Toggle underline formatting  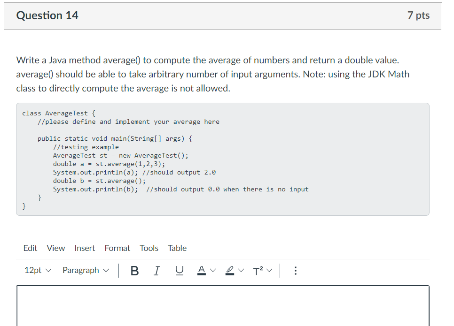pos(179,270)
